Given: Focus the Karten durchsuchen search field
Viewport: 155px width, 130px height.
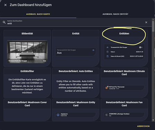Looking at the screenshot, I should [75, 22].
